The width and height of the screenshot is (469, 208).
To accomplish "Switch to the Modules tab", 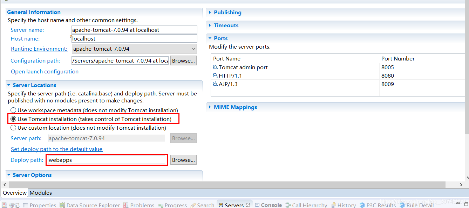I will (x=41, y=193).
